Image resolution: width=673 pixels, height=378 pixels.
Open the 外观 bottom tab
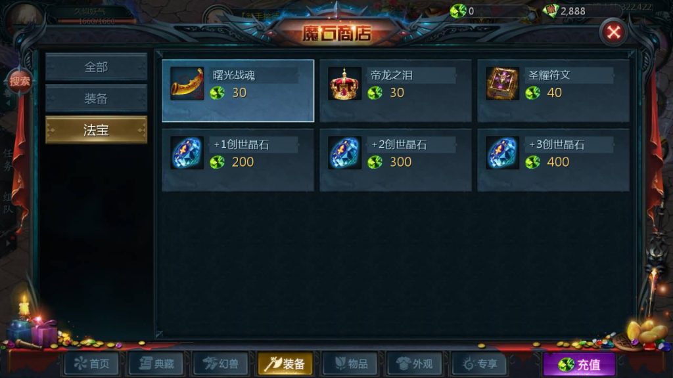coord(415,364)
